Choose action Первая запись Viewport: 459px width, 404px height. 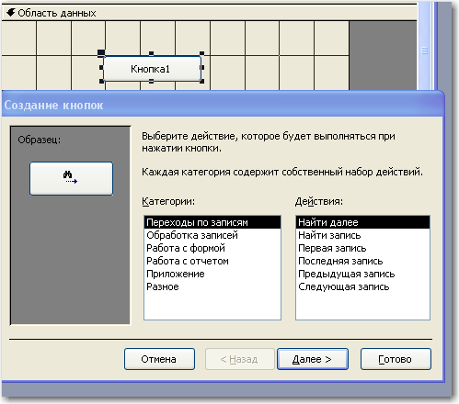click(362, 248)
